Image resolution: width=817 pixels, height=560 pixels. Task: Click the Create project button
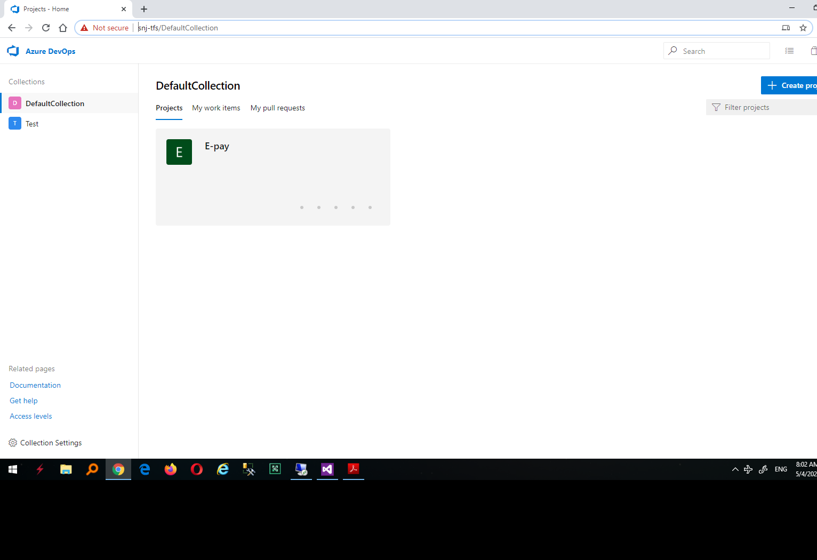(x=789, y=85)
